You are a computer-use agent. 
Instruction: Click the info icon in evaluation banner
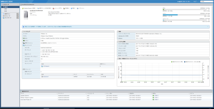point(24,27)
